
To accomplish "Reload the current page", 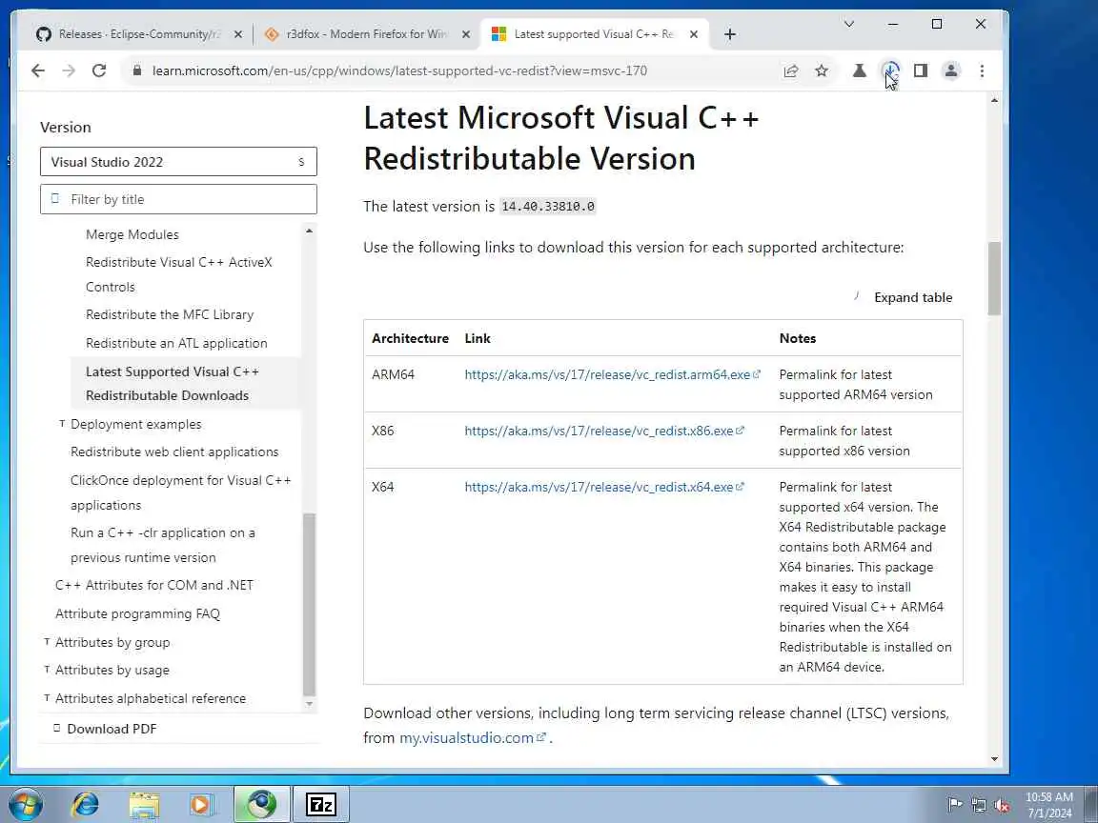I will [x=99, y=70].
